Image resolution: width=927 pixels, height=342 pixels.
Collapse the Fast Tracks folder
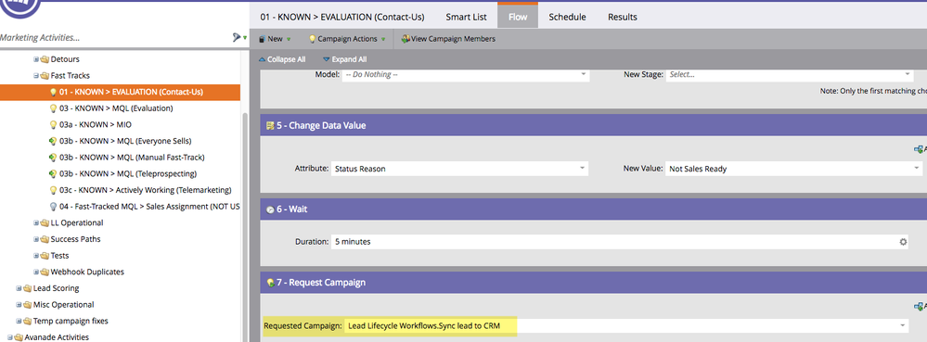coord(36,76)
